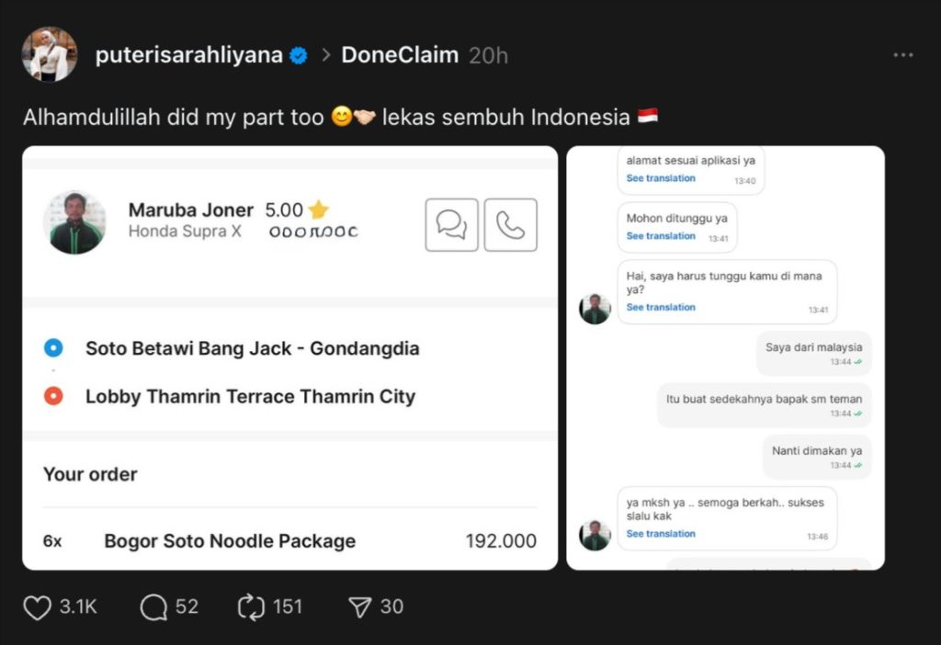Tap the phone call icon for the driver
941x645 pixels.
510,224
